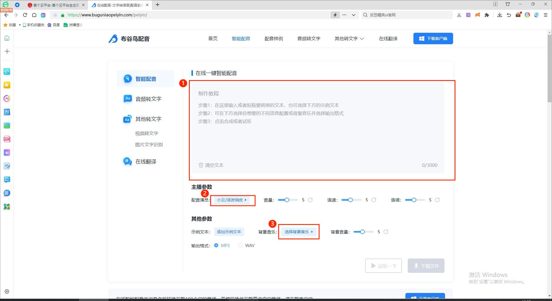
Task: Open 图片文字识别 link
Action: click(149, 144)
